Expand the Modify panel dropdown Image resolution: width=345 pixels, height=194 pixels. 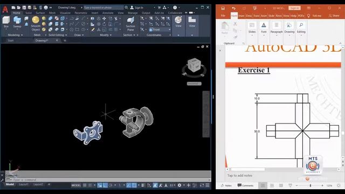pos(106,35)
